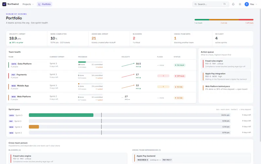Image resolution: width=261 pixels, height=164 pixels.
Task: Click the Northwind logo icon
Action: (4, 4)
